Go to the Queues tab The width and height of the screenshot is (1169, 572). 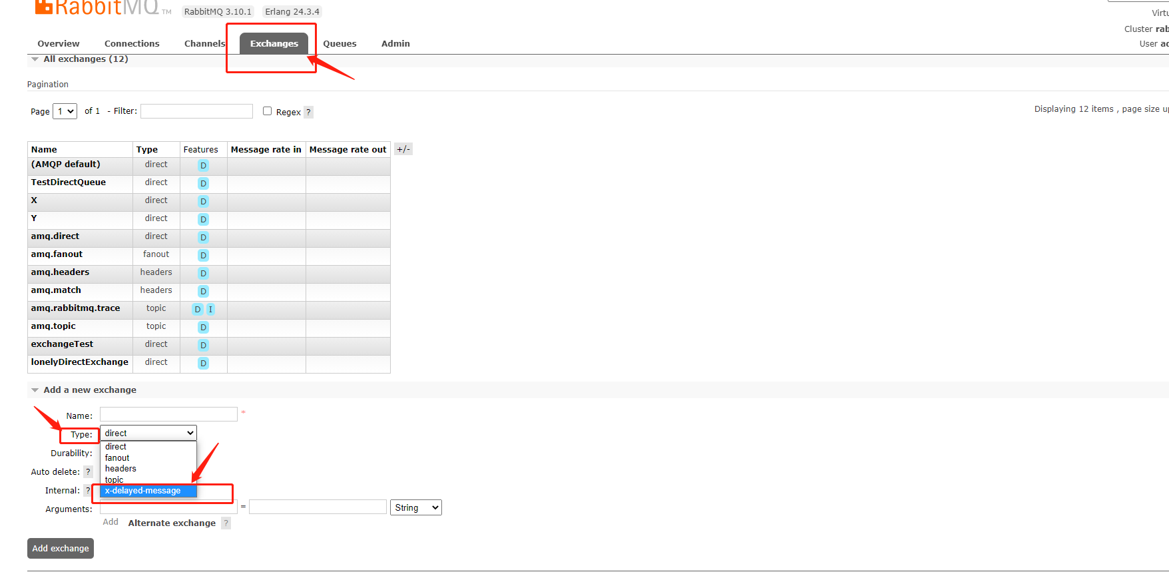point(340,44)
